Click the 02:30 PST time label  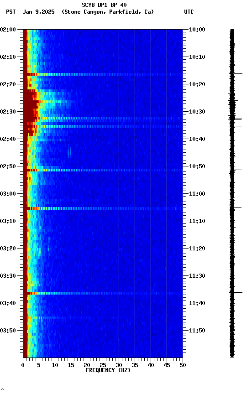click(x=8, y=112)
